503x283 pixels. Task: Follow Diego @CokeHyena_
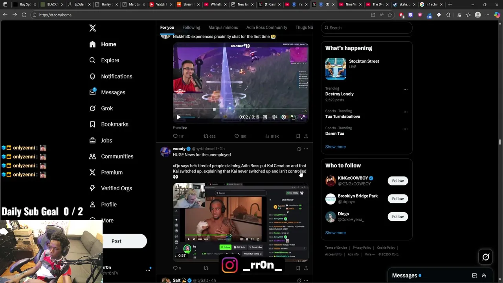click(398, 217)
